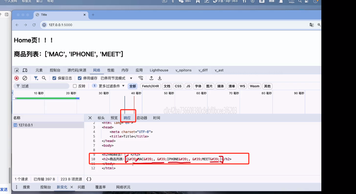Open v_ast panel tab
Screen dimensions: 356x194
219,70
